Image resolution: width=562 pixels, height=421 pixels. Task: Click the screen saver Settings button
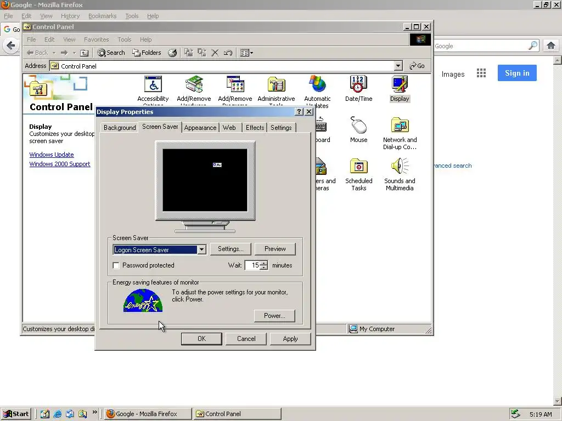[230, 249]
